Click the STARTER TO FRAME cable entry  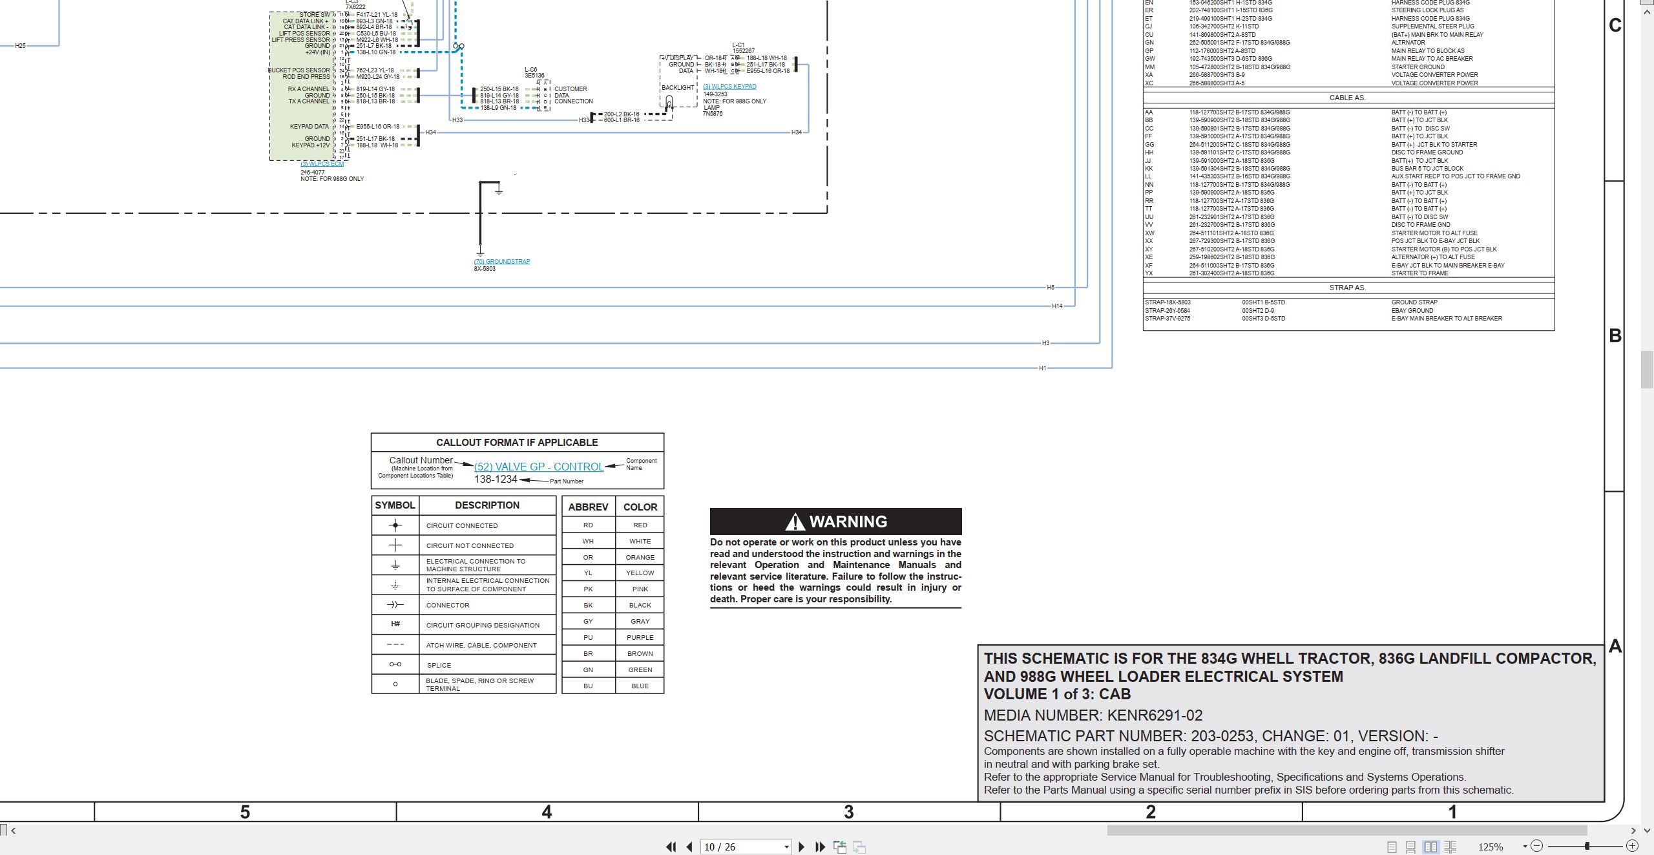(1420, 273)
